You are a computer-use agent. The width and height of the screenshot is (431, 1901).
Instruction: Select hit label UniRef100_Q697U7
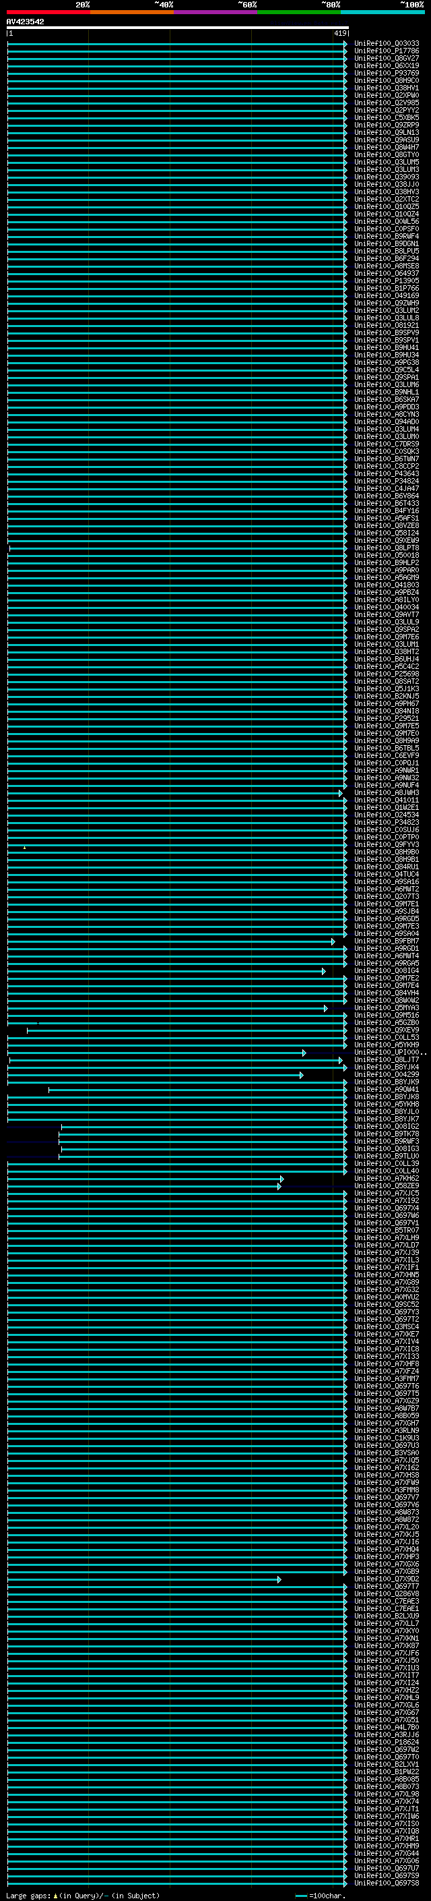(x=387, y=1868)
